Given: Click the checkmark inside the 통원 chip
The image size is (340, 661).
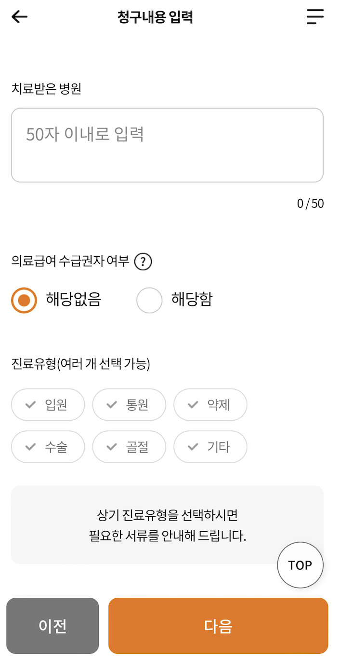Looking at the screenshot, I should pyautogui.click(x=111, y=405).
